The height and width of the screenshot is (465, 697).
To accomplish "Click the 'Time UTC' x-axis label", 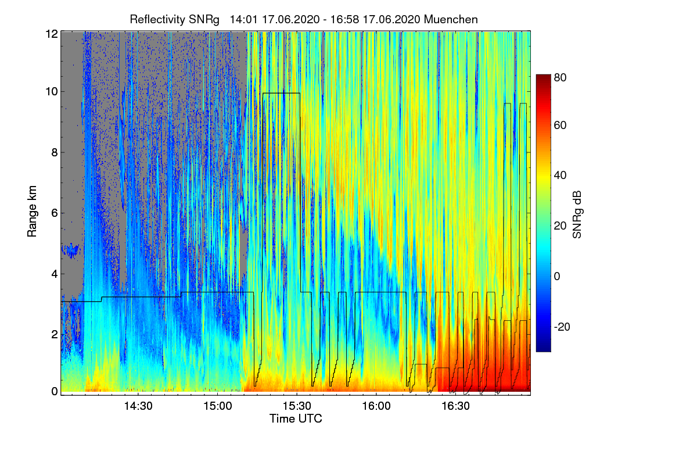I will (296, 419).
